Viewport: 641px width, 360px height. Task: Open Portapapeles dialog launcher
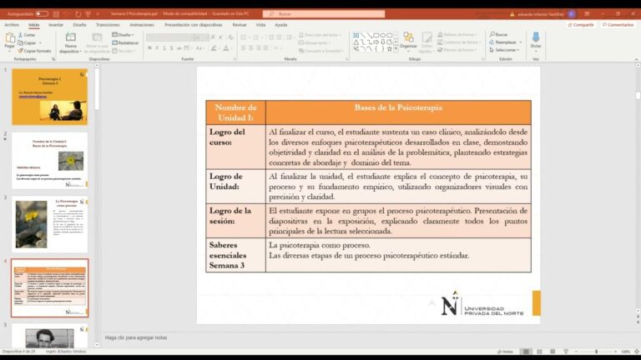click(x=53, y=59)
